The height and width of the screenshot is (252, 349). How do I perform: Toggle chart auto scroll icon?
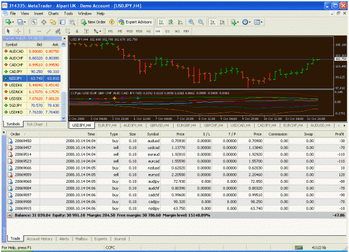click(213, 22)
